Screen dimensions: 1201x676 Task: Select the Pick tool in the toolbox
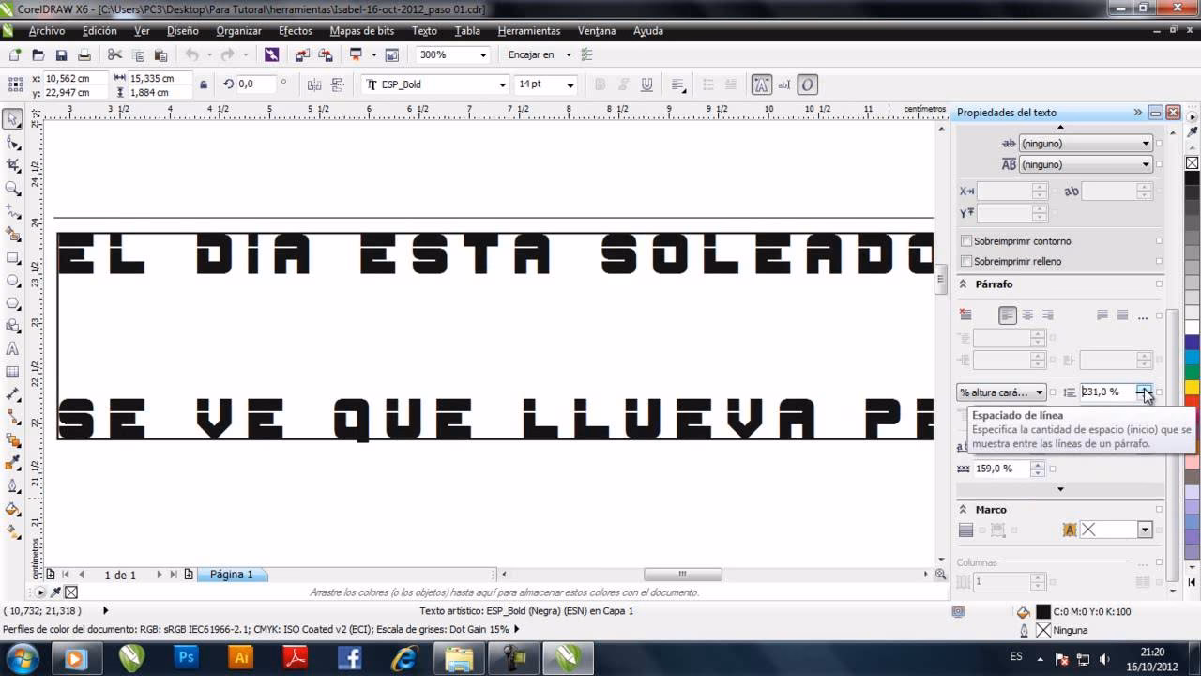point(12,119)
